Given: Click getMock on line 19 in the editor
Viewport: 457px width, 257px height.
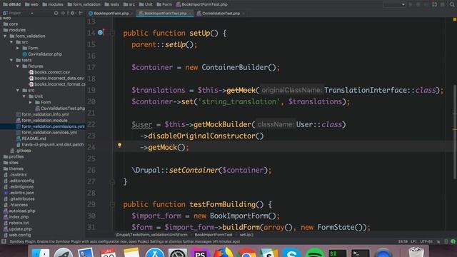Looking at the screenshot, I should click(x=241, y=91).
